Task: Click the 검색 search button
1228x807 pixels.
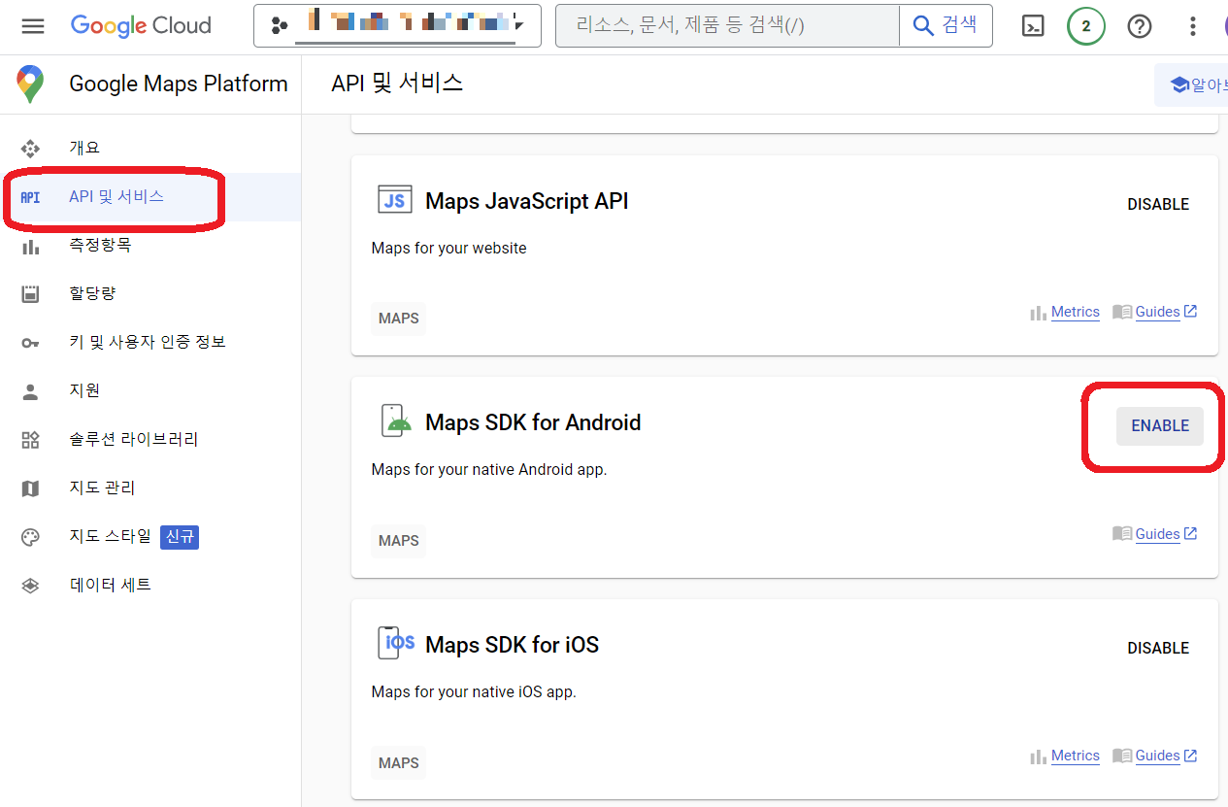Action: click(946, 26)
